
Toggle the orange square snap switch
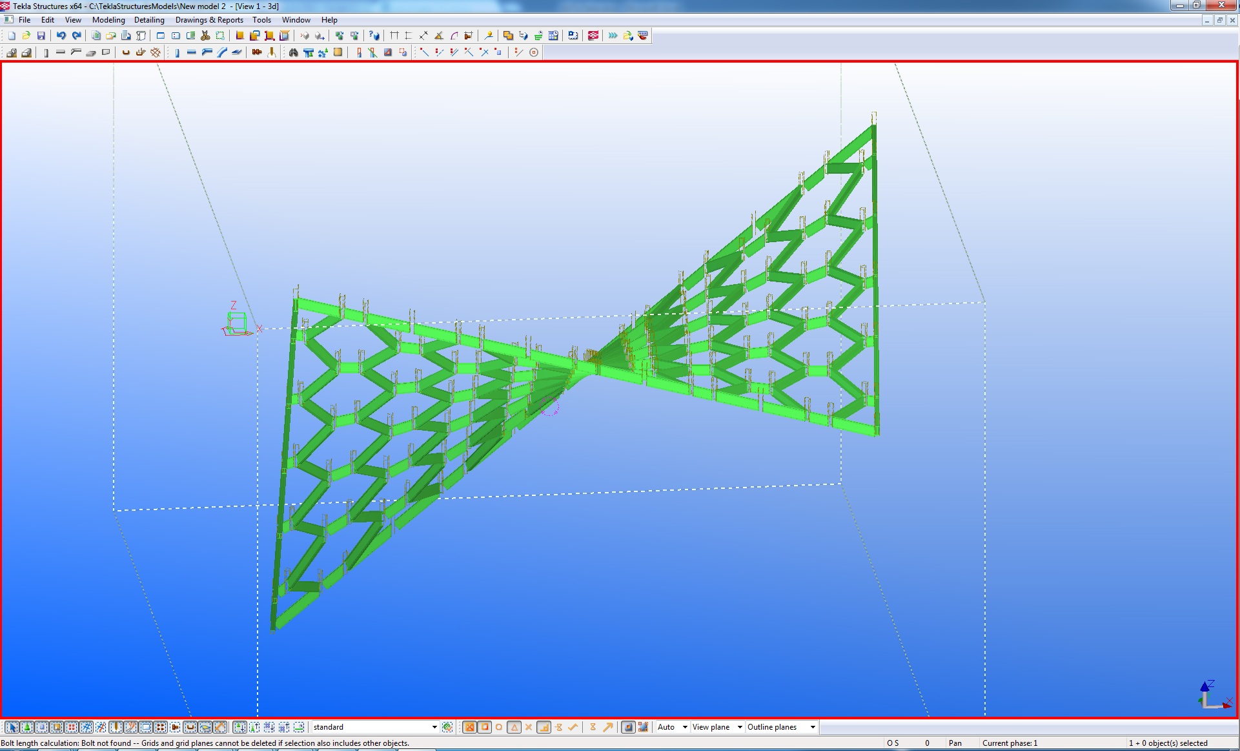[x=484, y=727]
